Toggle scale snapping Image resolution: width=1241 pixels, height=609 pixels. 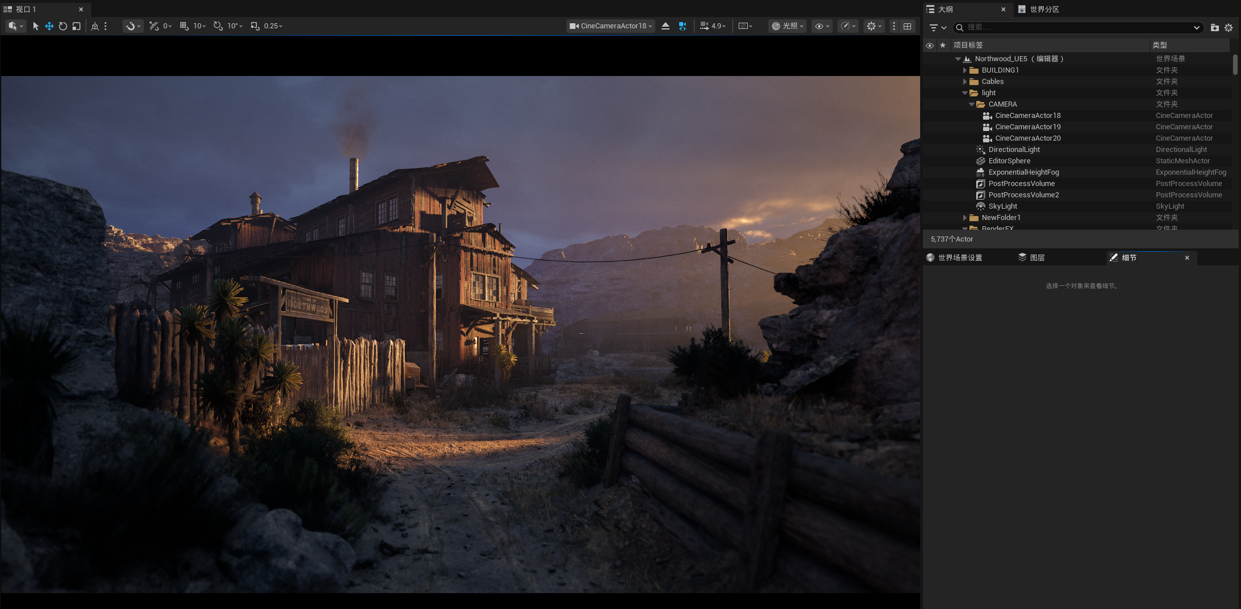tap(255, 26)
